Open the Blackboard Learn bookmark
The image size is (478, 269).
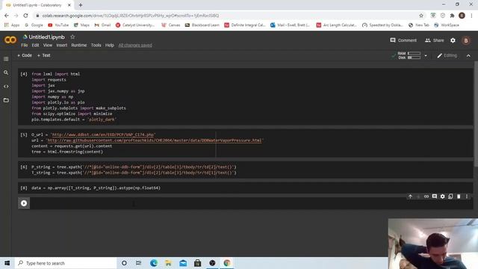point(202,25)
